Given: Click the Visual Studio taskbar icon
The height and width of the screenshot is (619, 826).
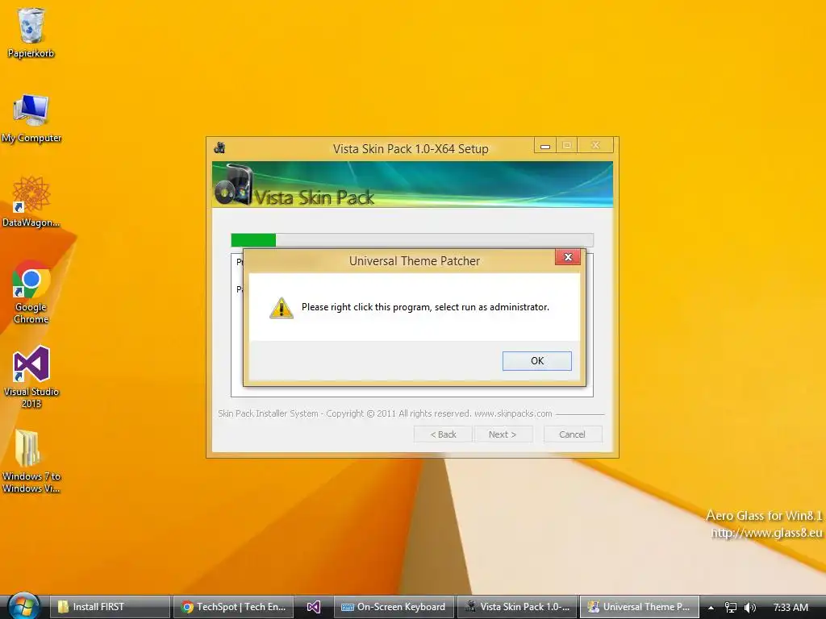Looking at the screenshot, I should (314, 607).
